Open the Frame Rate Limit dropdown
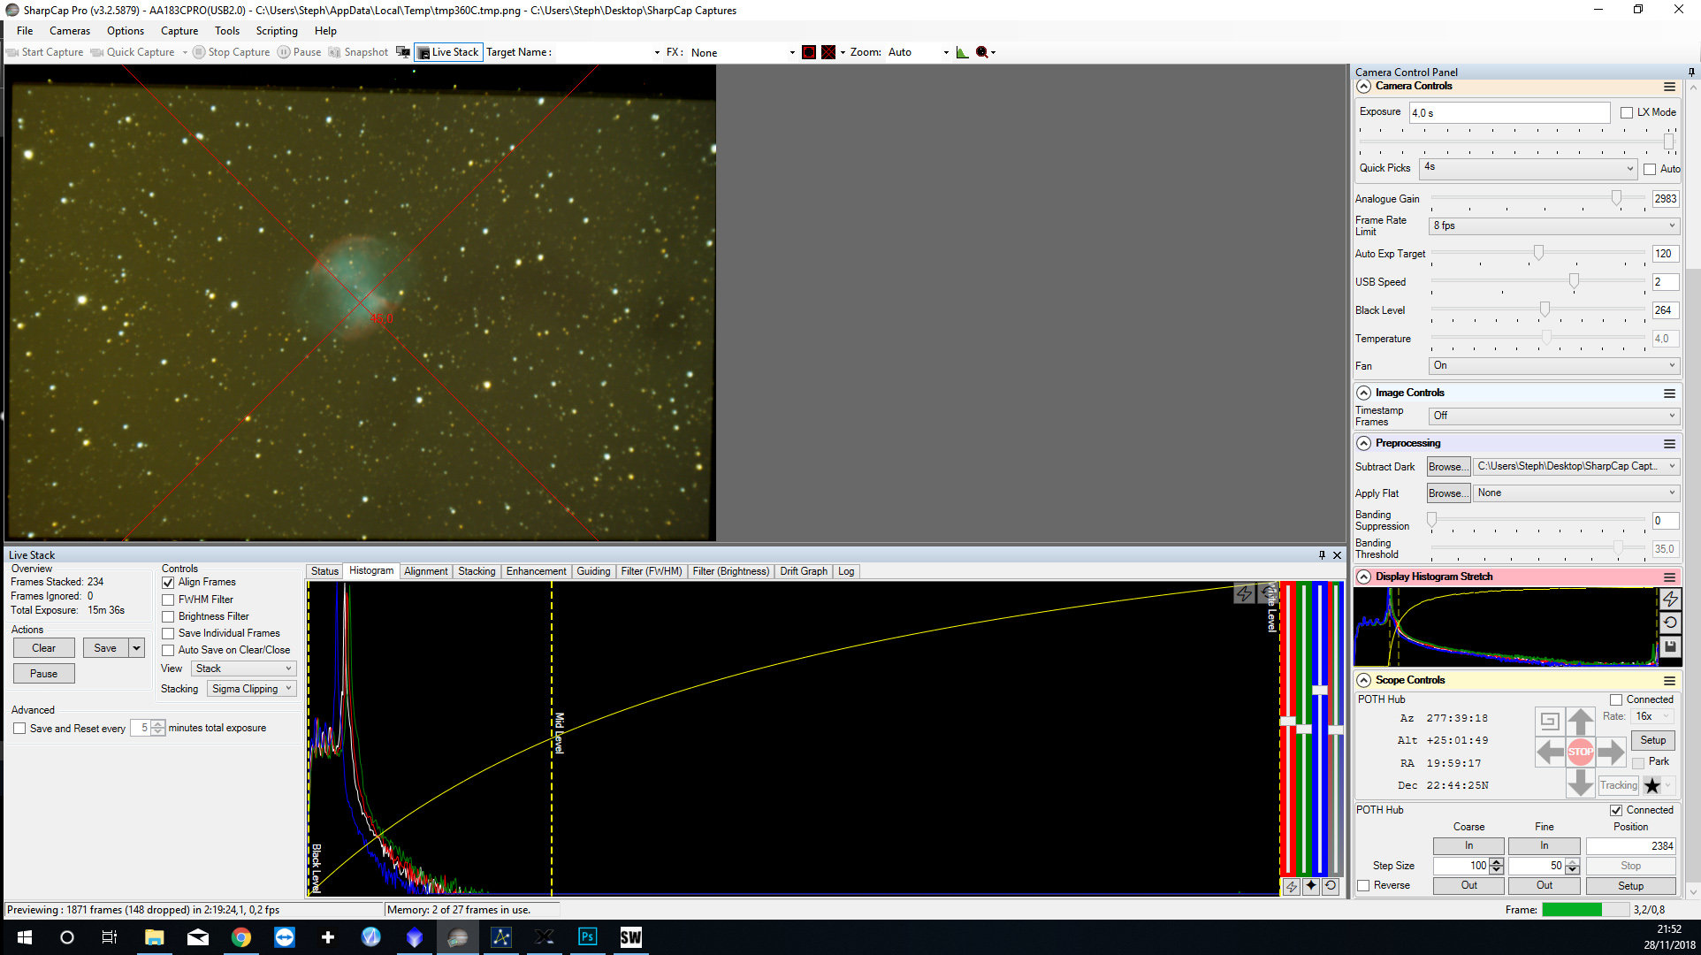 [1553, 225]
